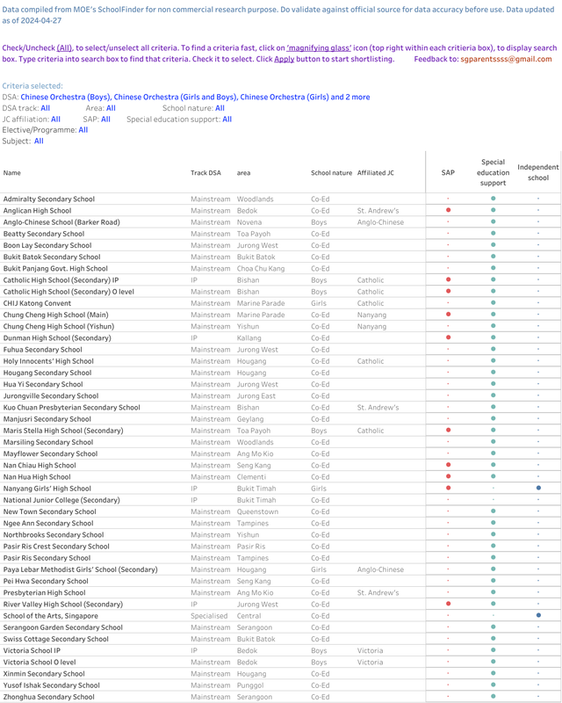Screen dimensions: 562x703
Task: Click the SAP red dot for Chung Cheng High School (Main)
Action: [x=448, y=315]
